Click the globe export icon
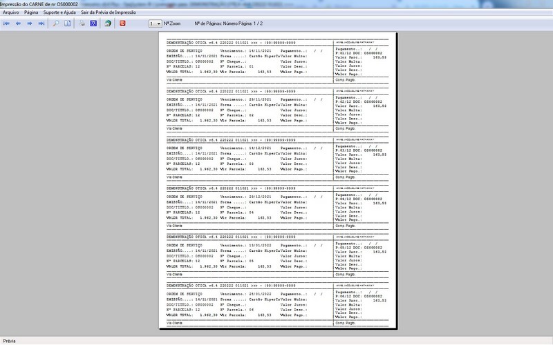This screenshot has width=553, height=345. click(108, 23)
